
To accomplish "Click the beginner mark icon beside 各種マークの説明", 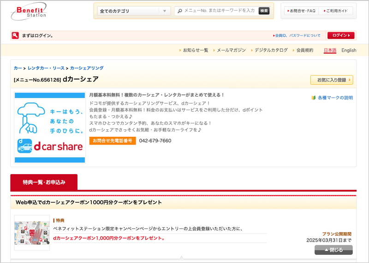I will coord(313,98).
